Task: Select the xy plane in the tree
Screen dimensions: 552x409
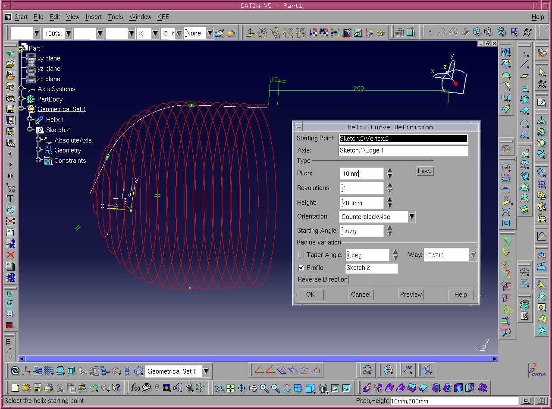Action: (49, 58)
